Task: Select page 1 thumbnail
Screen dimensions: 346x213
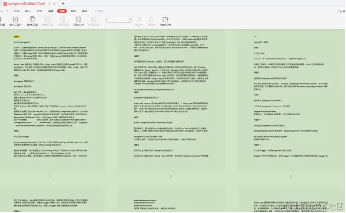Action: click(x=51, y=101)
